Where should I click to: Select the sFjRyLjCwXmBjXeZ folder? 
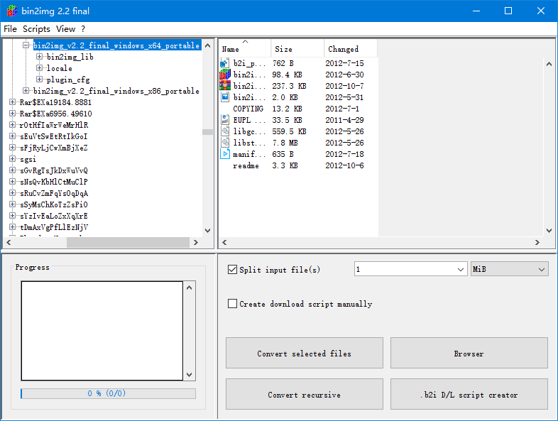pyautogui.click(x=53, y=148)
